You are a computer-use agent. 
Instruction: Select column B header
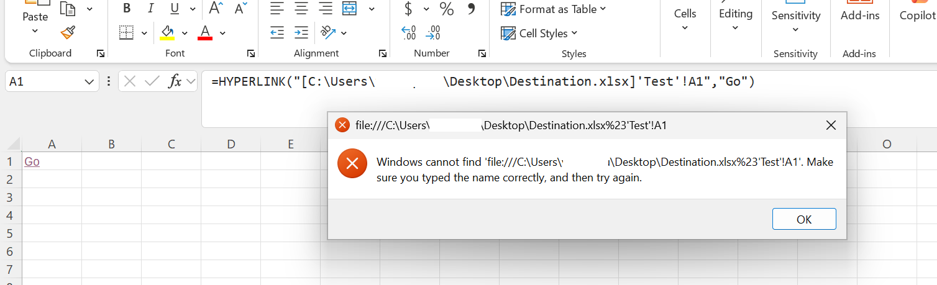[111, 144]
